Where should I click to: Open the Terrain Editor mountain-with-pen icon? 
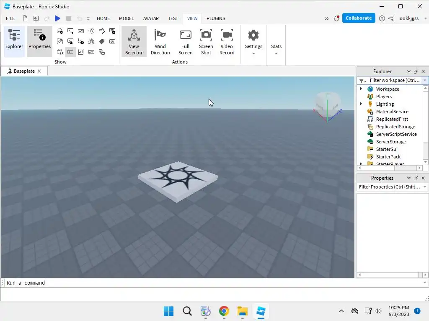(102, 31)
